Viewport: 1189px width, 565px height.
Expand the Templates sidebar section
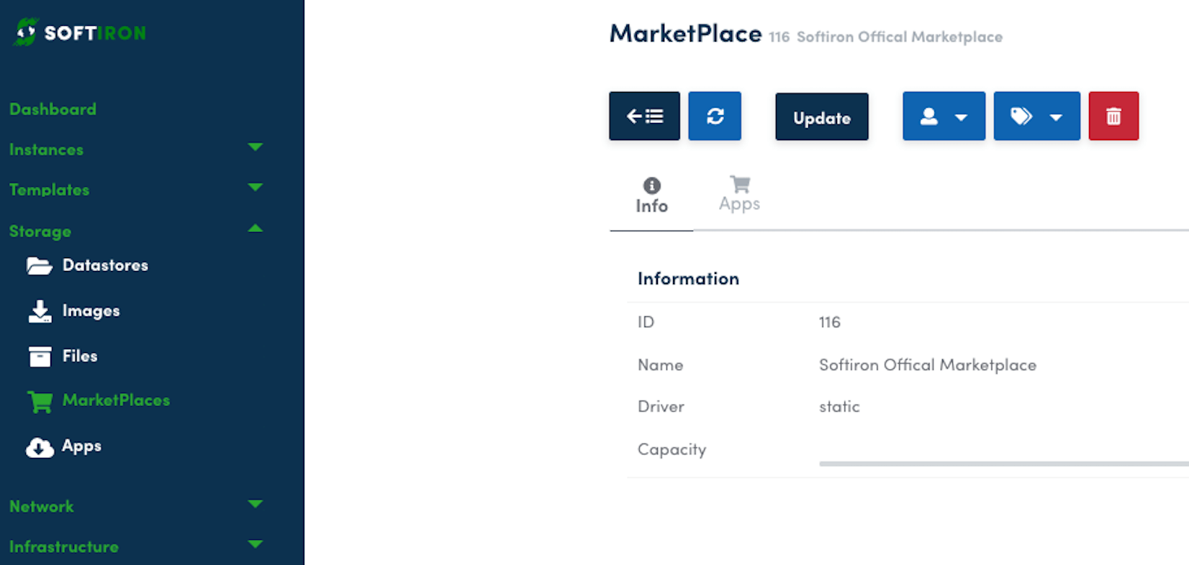click(x=255, y=188)
